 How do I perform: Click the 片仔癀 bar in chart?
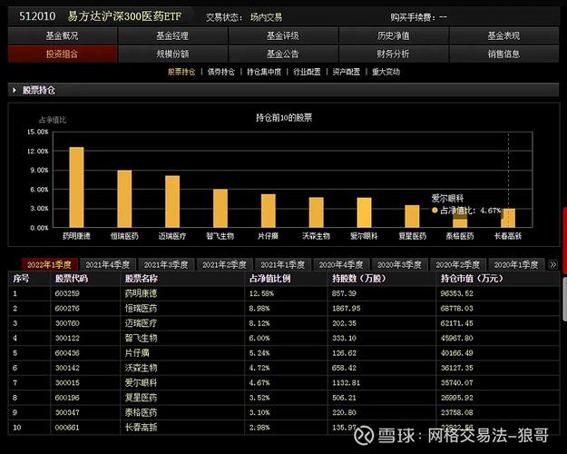[x=269, y=211]
